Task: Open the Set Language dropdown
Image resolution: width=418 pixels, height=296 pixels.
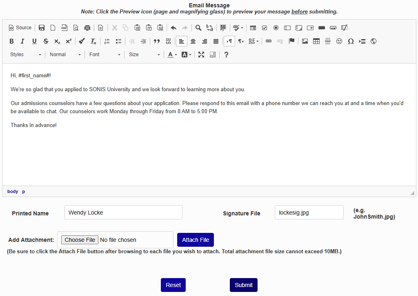Action: click(253, 41)
